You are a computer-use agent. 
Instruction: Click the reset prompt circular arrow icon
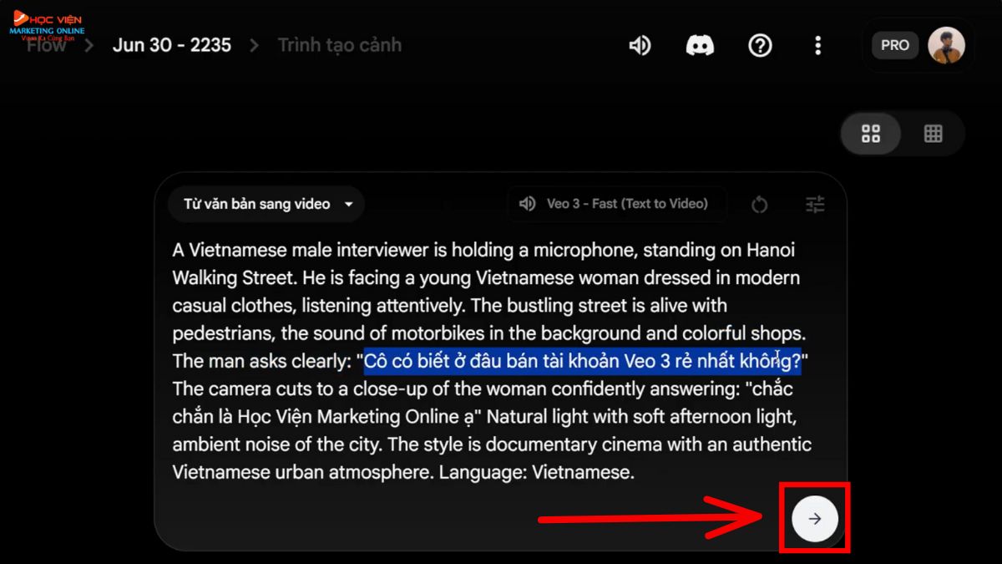759,204
